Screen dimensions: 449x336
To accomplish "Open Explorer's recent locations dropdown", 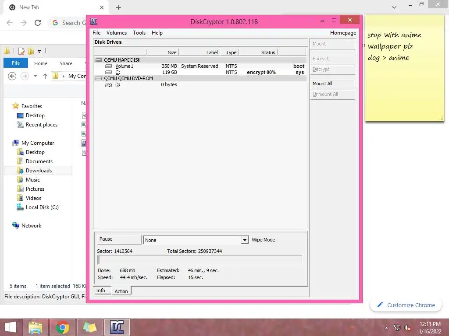I will (35, 76).
